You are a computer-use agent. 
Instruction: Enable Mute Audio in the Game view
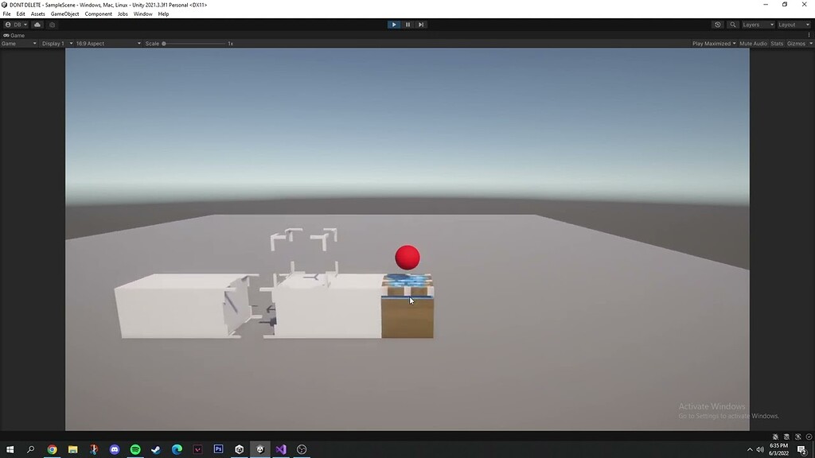pos(752,43)
